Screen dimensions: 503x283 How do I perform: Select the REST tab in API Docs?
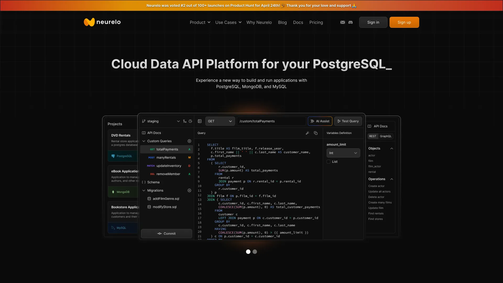click(x=373, y=136)
